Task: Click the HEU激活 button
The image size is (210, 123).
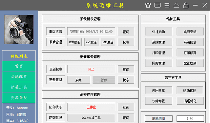Action: coord(74,42)
